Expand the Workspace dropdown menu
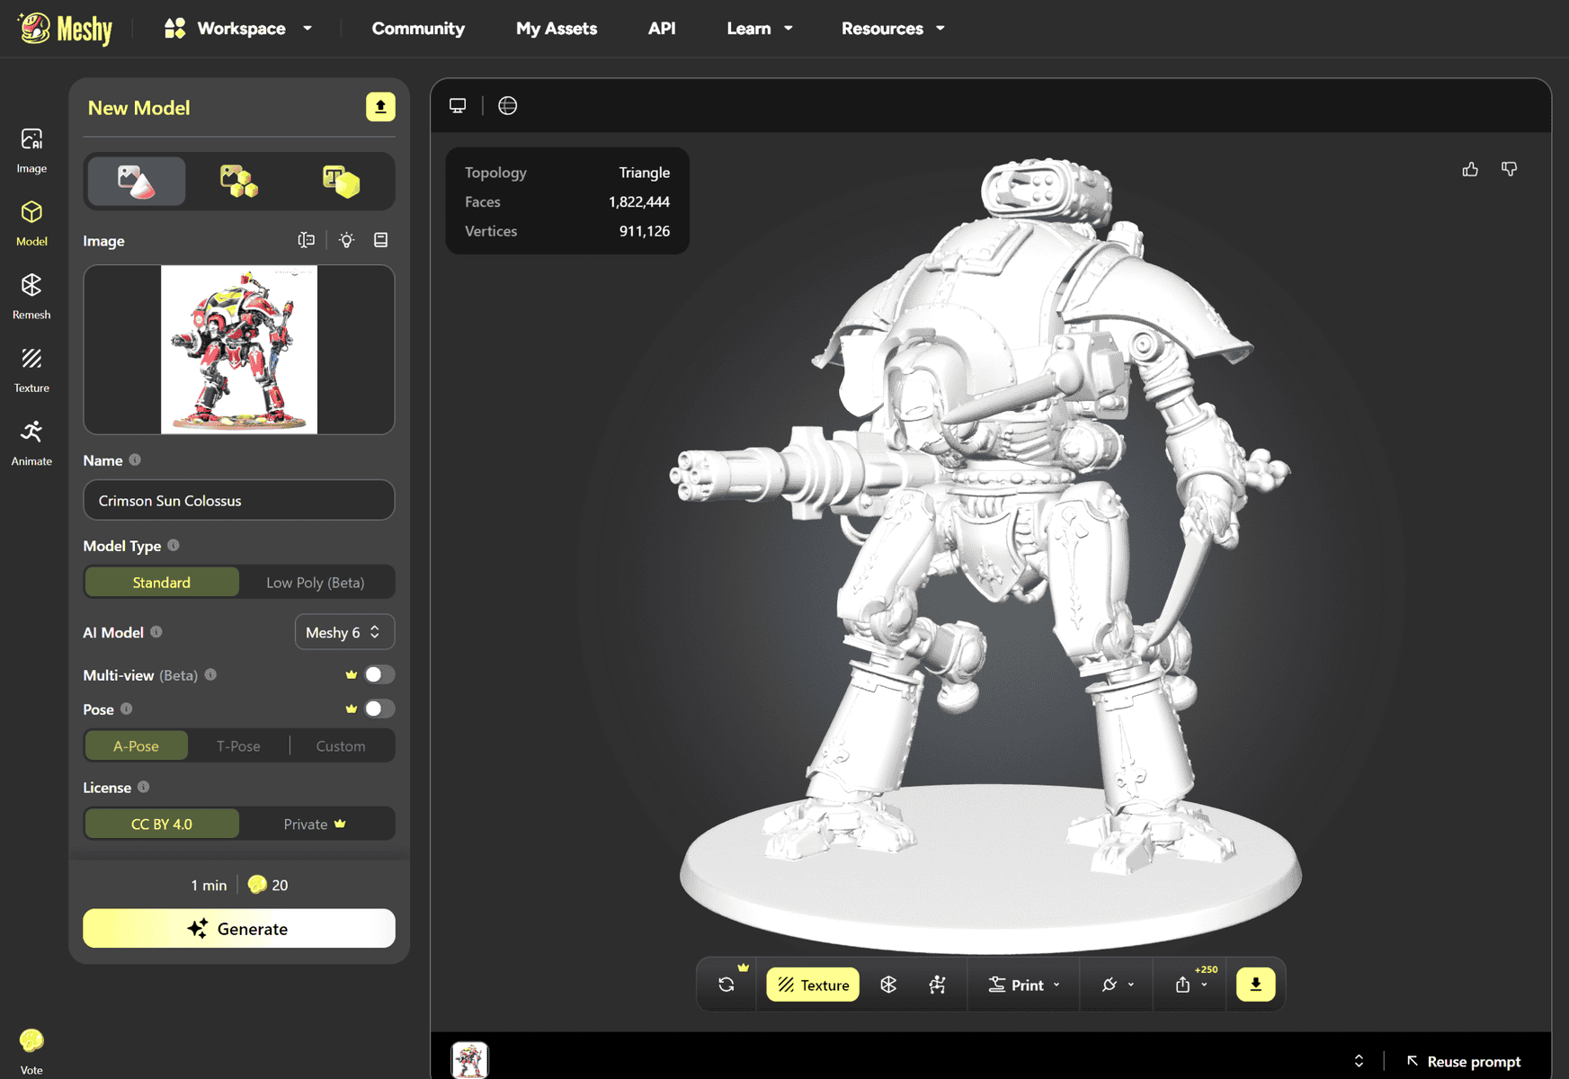Image resolution: width=1569 pixels, height=1079 pixels. coord(239,29)
